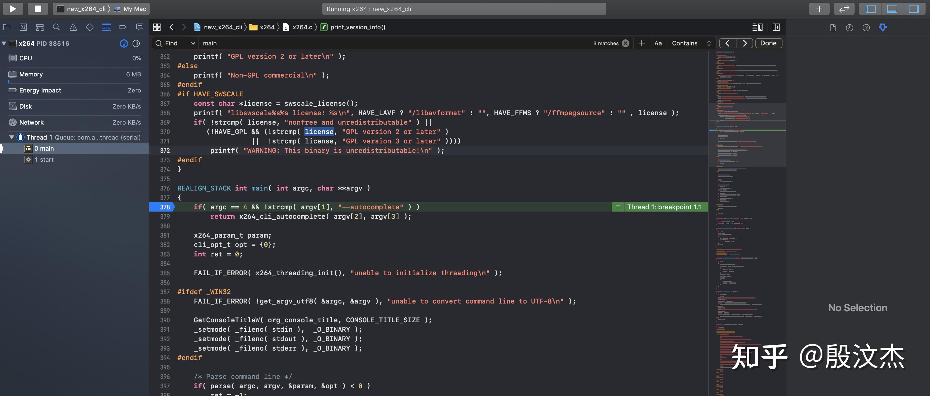Toggle the right inspectors panel
The height and width of the screenshot is (396, 930).
pos(914,9)
